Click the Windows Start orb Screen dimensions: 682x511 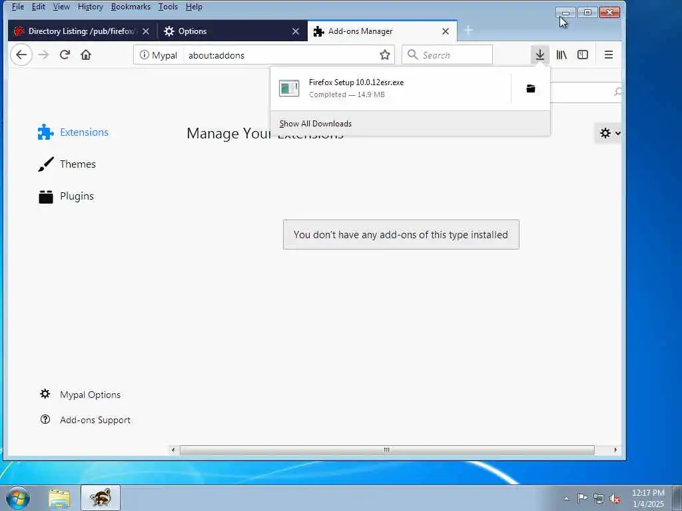coord(18,498)
